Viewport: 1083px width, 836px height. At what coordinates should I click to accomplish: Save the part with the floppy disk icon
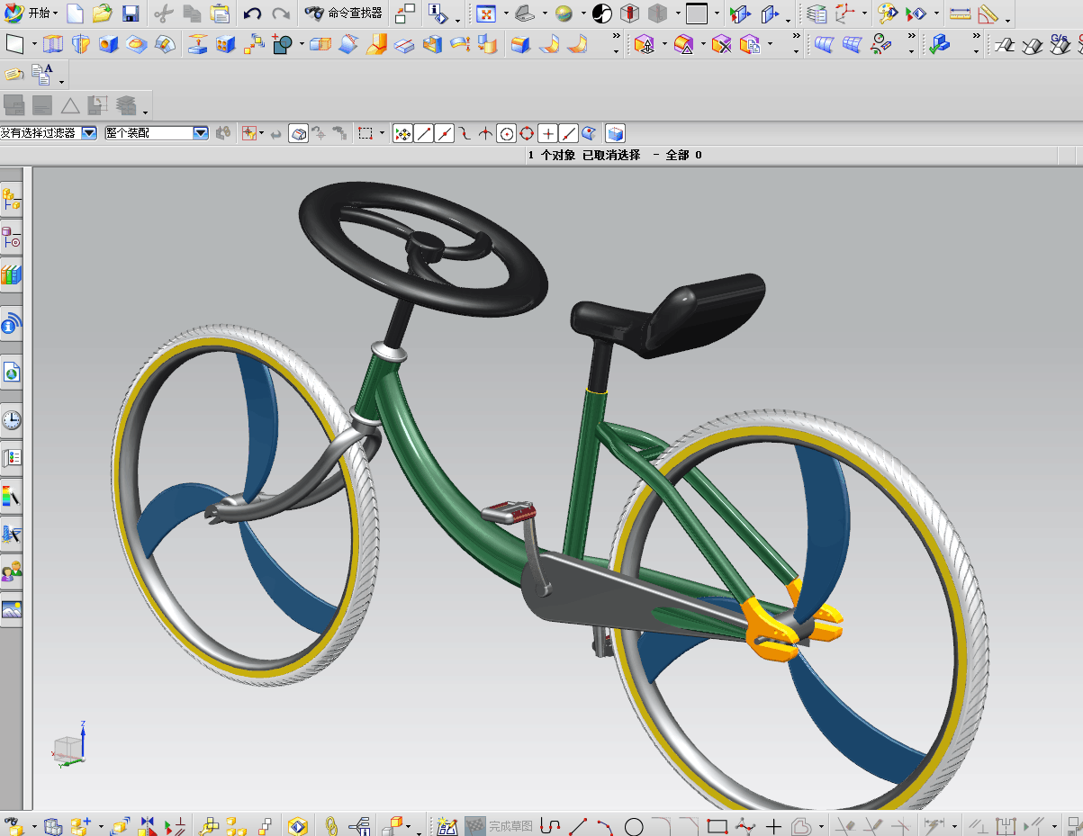coord(131,13)
